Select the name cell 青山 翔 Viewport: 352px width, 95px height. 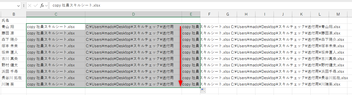pyautogui.click(x=14, y=27)
